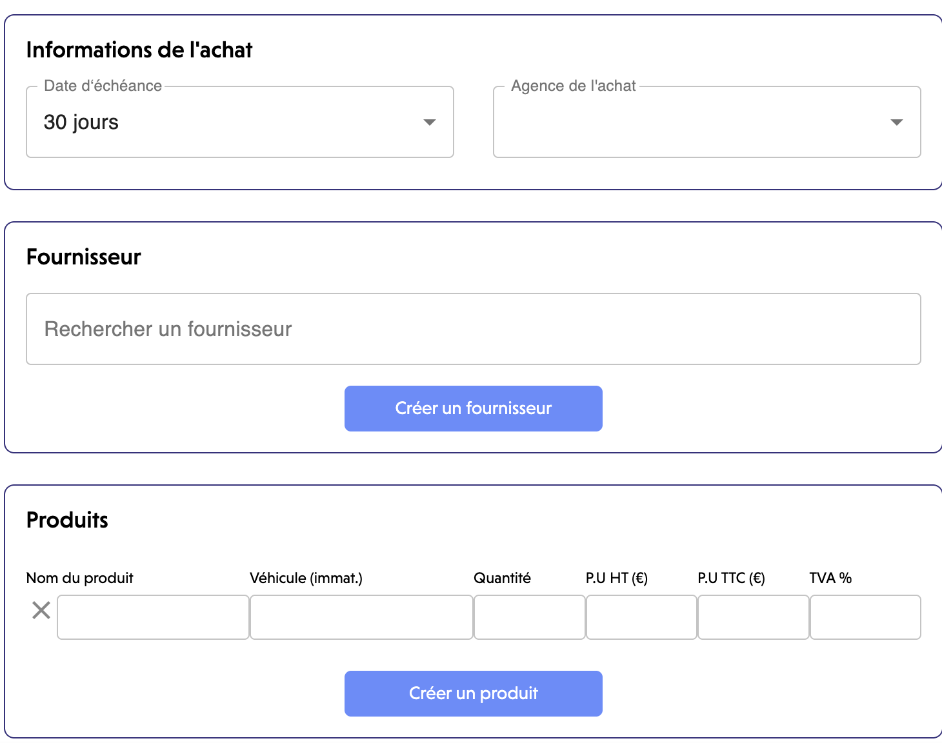Open the Agence de l'achat dropdown
Viewport: 942px width, 743px height.
coord(706,123)
